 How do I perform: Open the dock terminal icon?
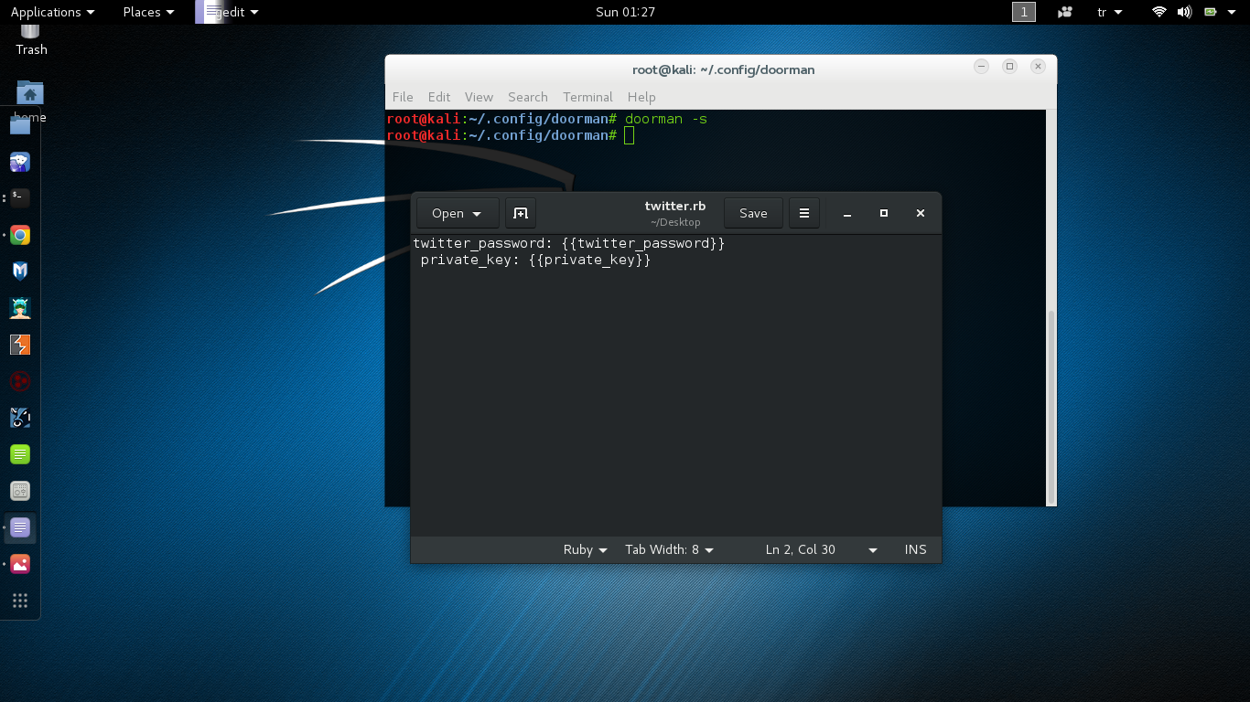(x=20, y=197)
